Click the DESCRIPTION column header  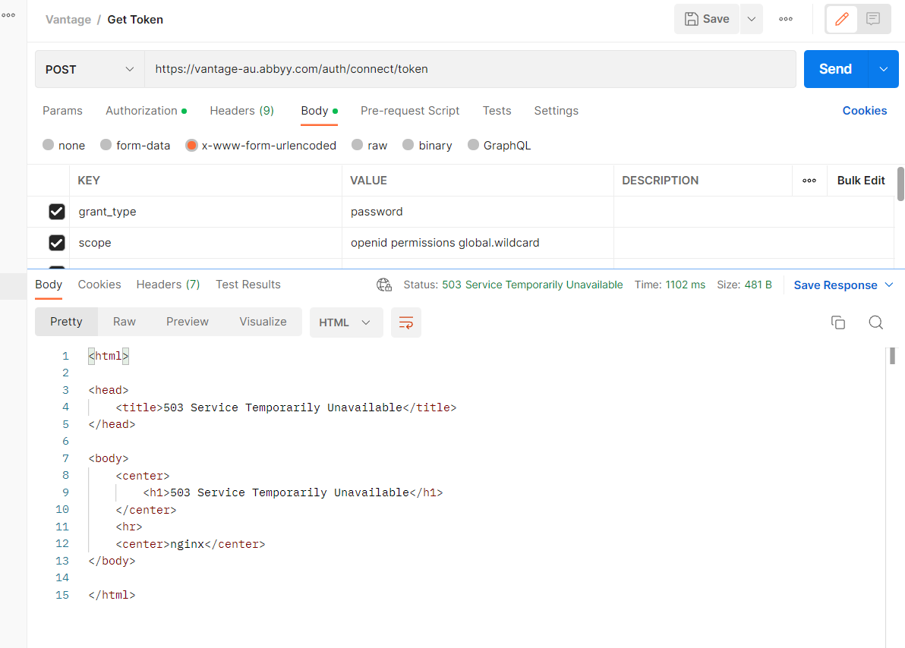[x=660, y=181]
